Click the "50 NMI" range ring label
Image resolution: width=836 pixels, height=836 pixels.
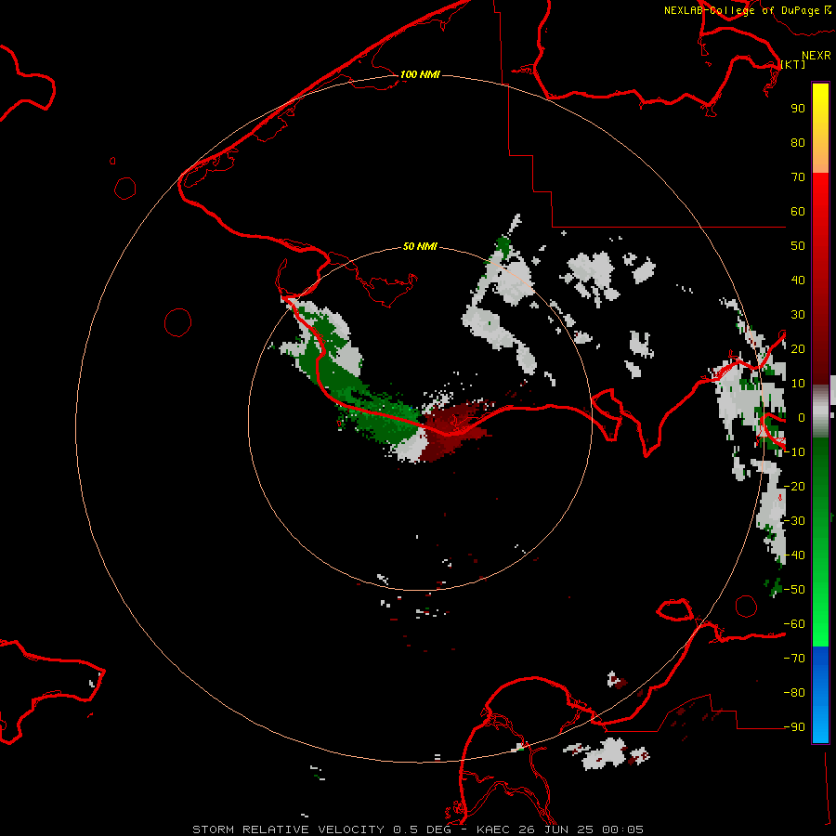(x=420, y=246)
